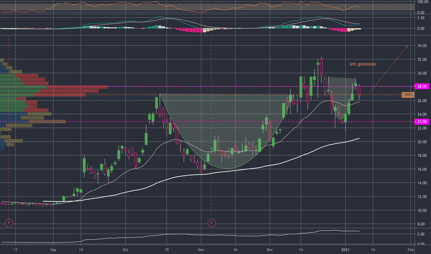Click the orange OPEN price tag
Image resolution: width=431 pixels, height=254 pixels.
click(407, 95)
